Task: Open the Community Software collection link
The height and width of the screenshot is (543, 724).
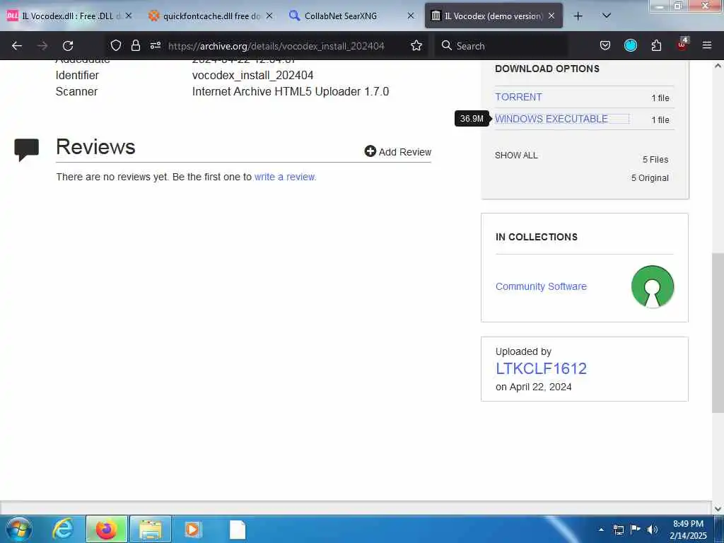Action: click(x=541, y=286)
